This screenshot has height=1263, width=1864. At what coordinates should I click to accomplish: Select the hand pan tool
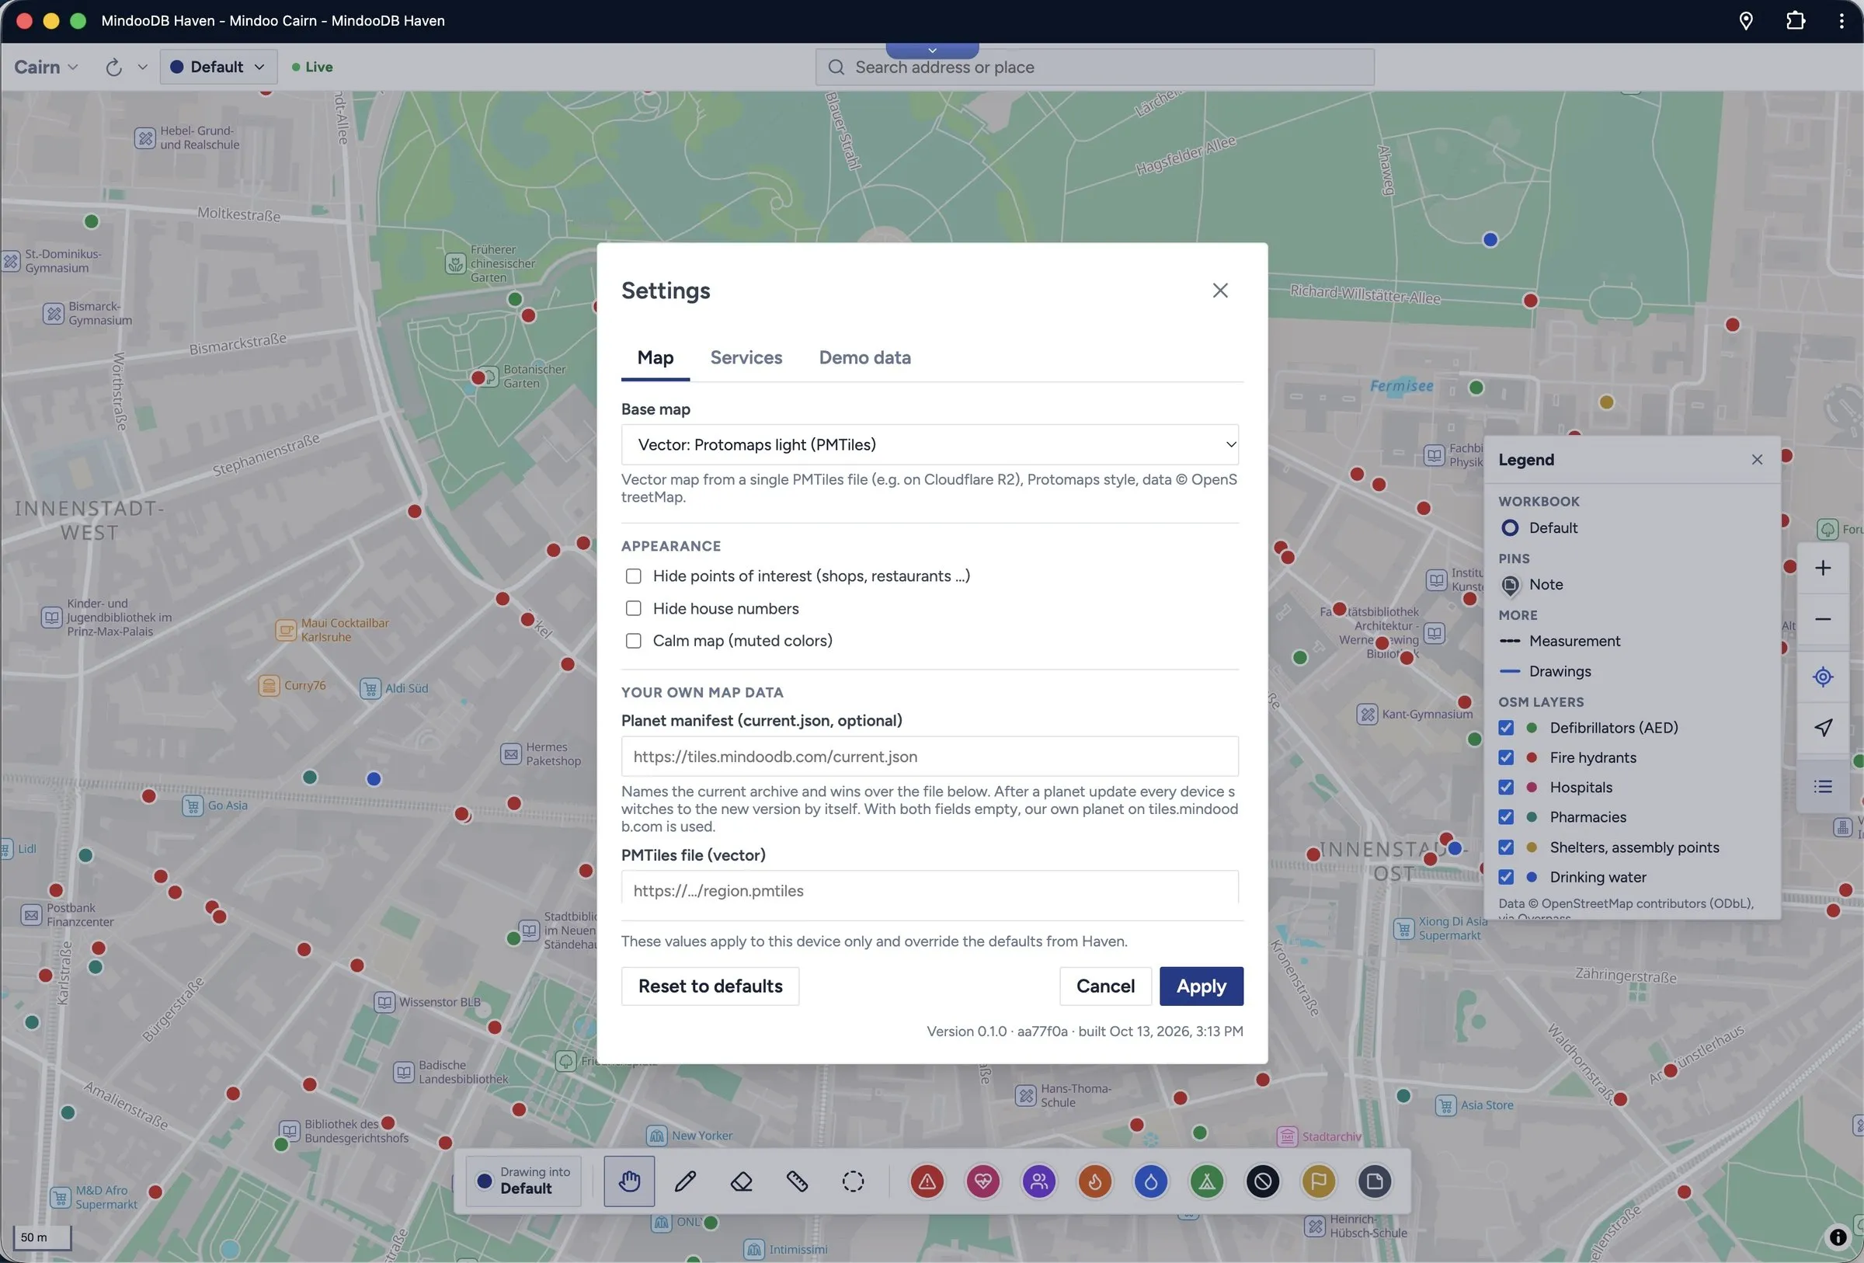(x=629, y=1181)
